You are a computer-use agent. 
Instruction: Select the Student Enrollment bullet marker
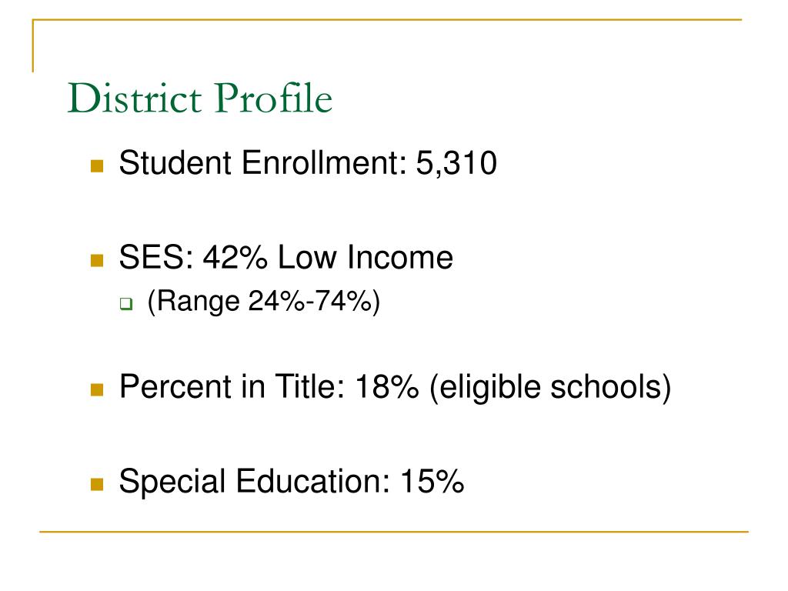coord(97,166)
